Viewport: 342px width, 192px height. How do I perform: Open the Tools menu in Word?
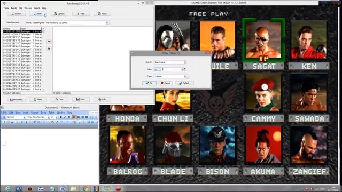44,113
